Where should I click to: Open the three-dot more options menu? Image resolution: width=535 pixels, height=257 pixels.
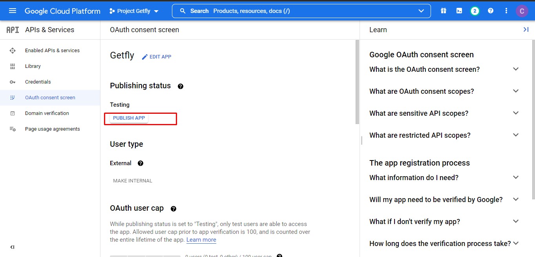[x=506, y=11]
